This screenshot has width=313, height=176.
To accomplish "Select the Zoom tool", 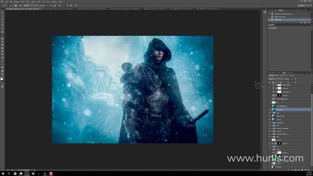I will (2, 74).
